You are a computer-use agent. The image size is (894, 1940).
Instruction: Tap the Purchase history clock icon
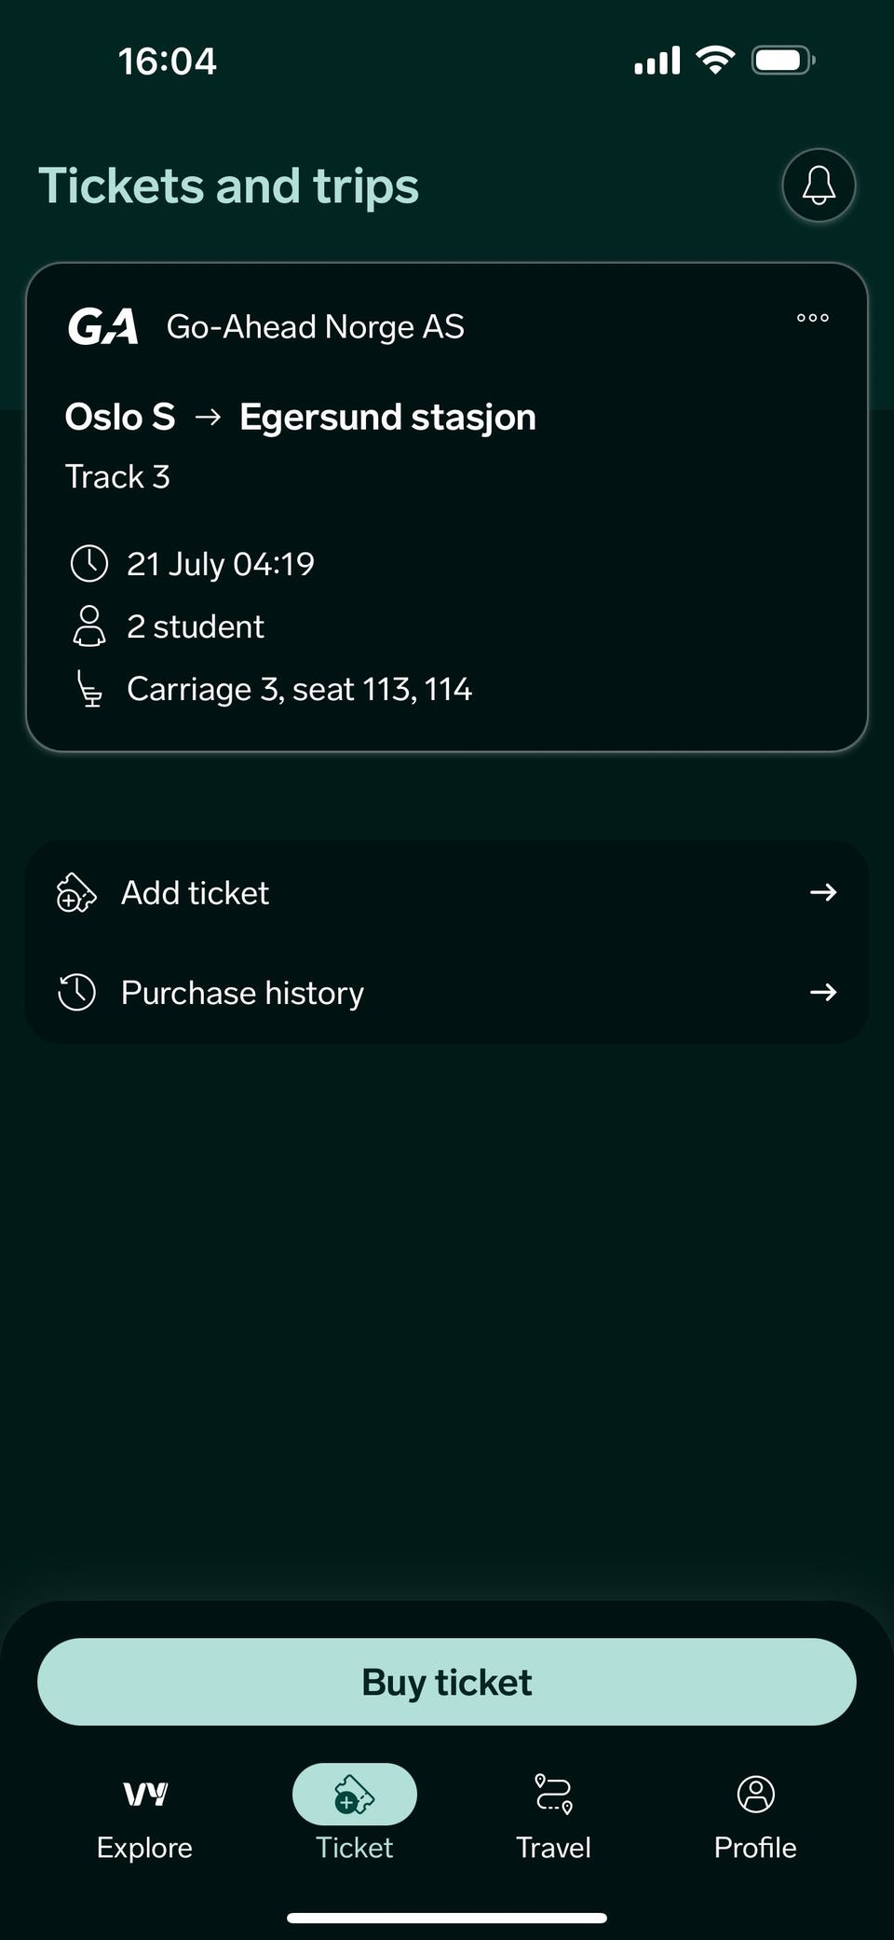click(76, 993)
